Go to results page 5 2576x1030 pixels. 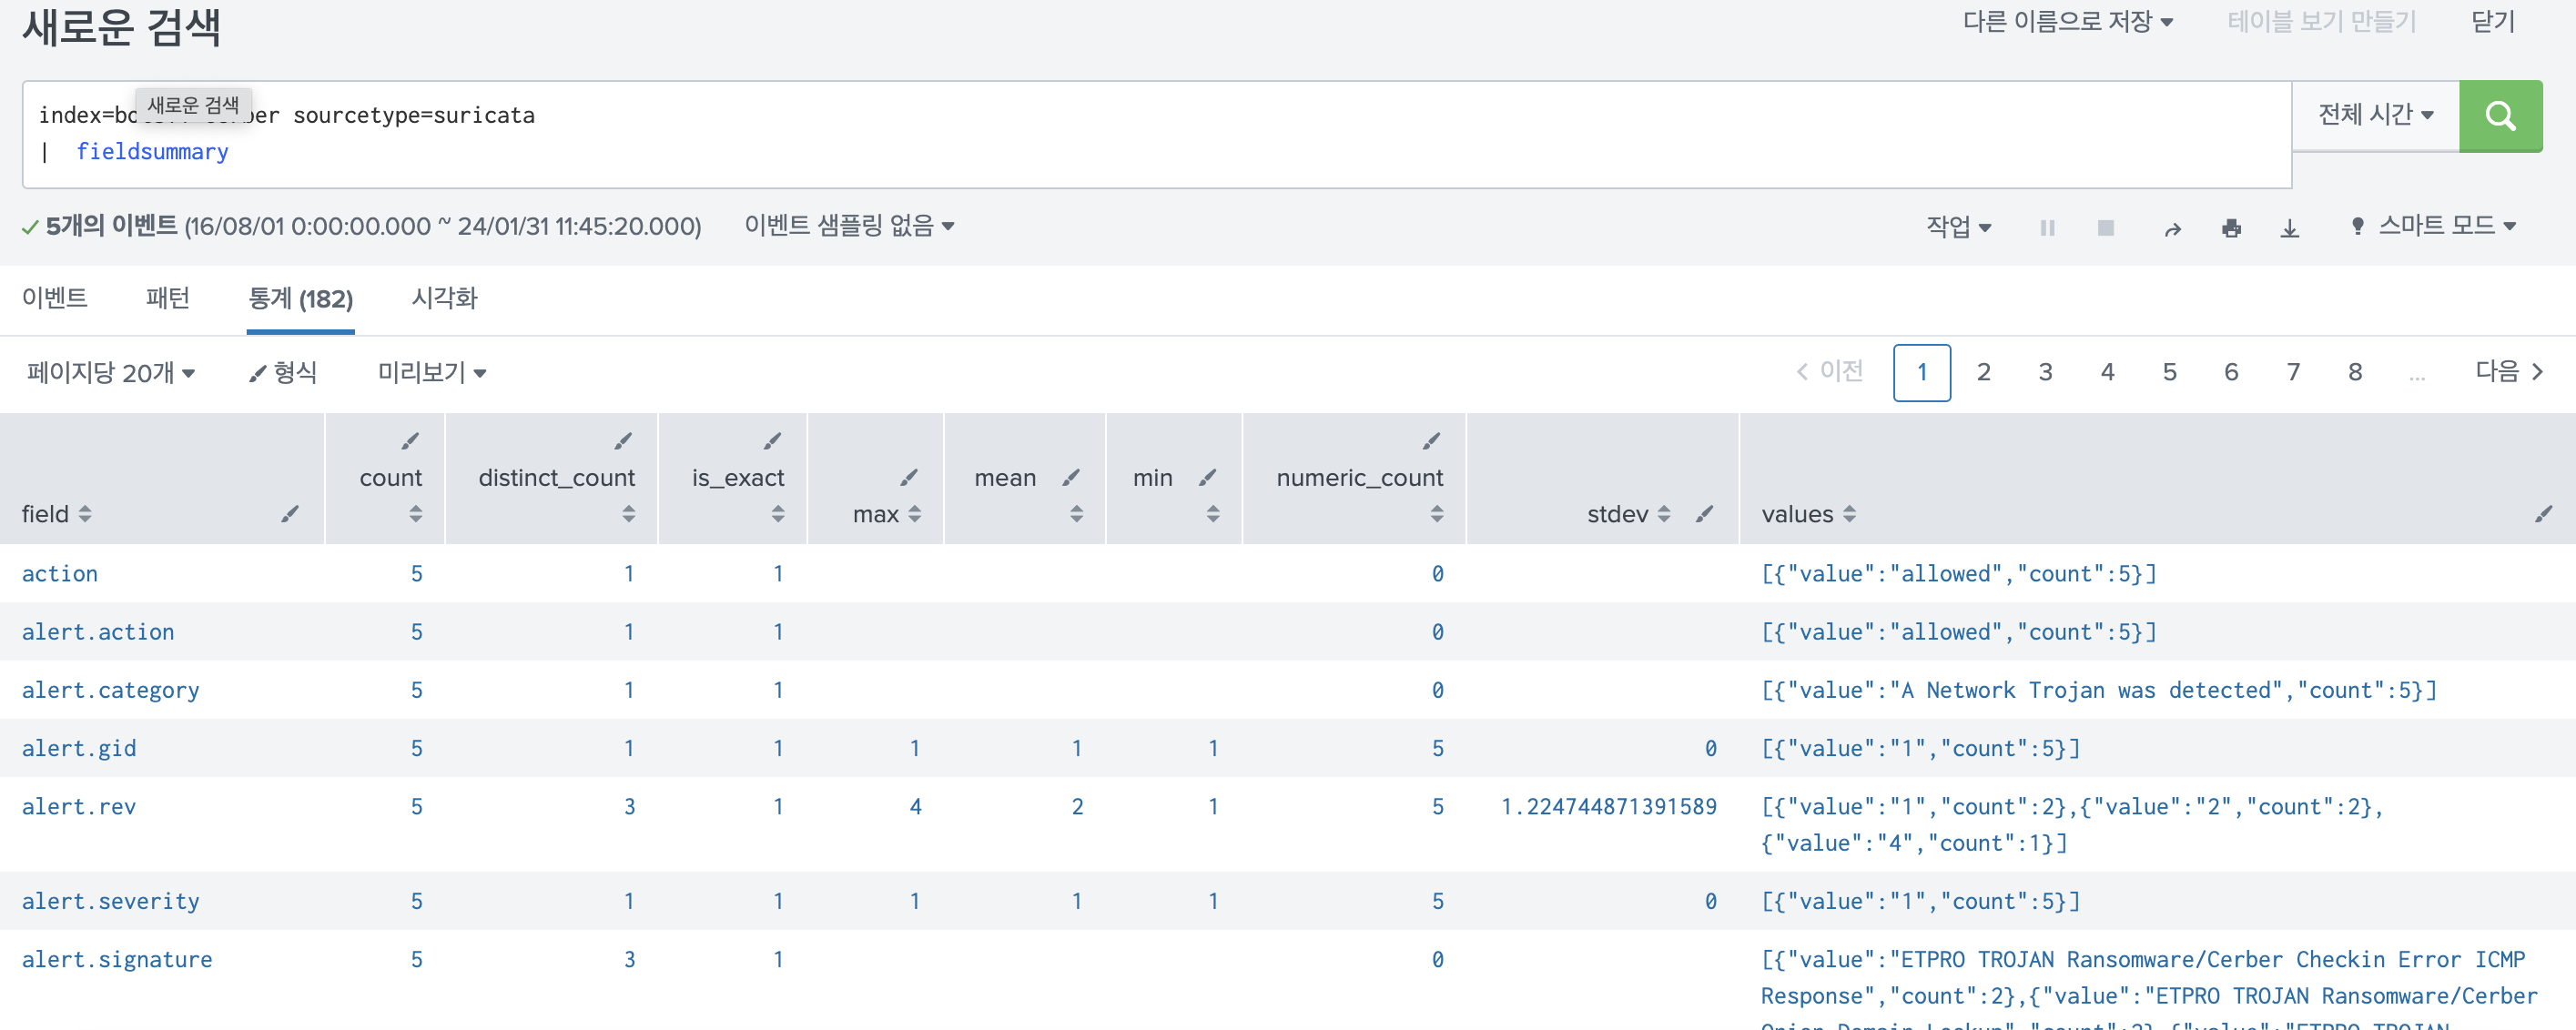pos(2169,372)
